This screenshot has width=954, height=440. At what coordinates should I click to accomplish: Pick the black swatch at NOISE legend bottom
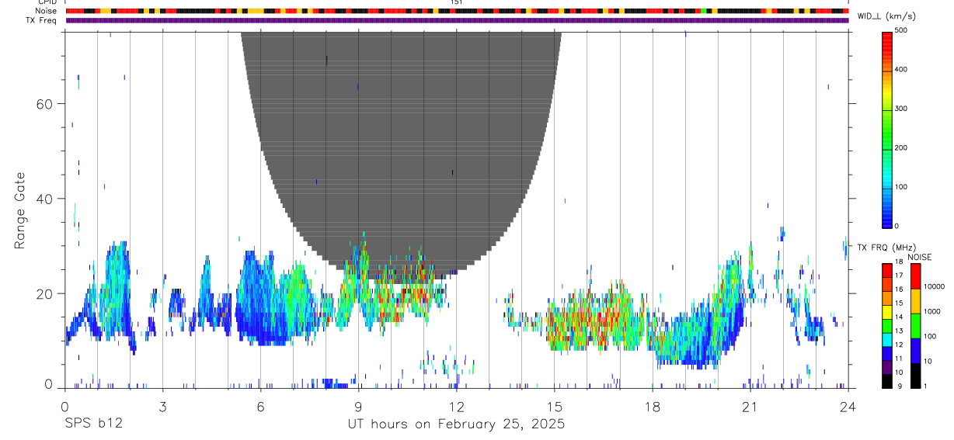coord(916,376)
